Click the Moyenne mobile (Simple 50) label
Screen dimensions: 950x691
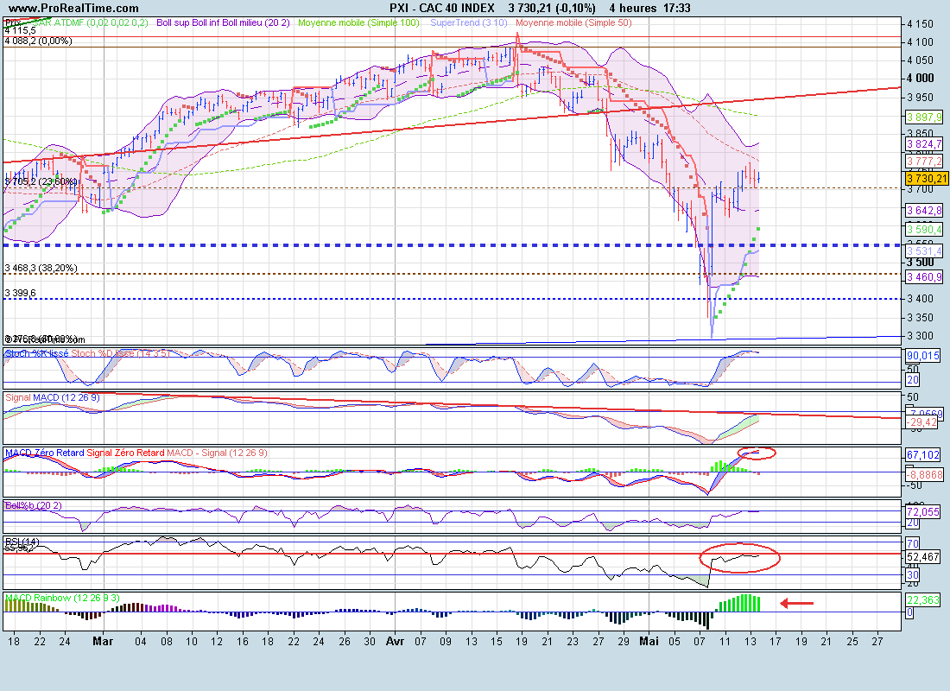[x=573, y=22]
